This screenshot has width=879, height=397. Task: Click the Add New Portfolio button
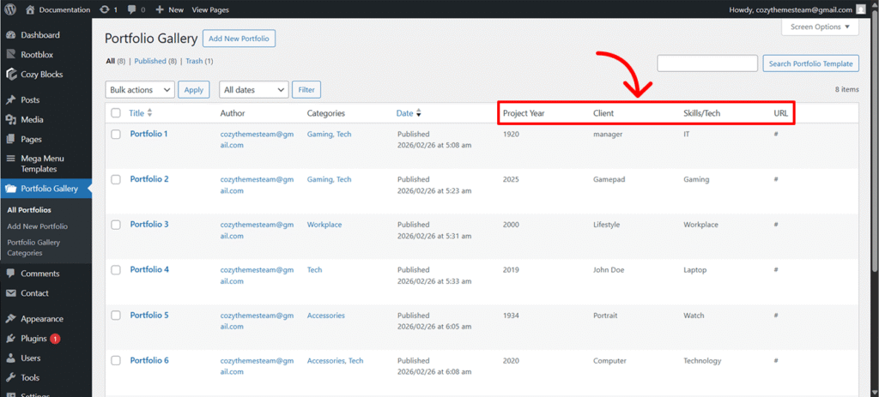[x=239, y=39]
